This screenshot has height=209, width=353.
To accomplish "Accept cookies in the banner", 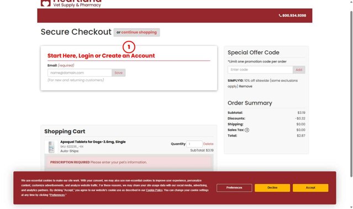I will click(x=310, y=187).
